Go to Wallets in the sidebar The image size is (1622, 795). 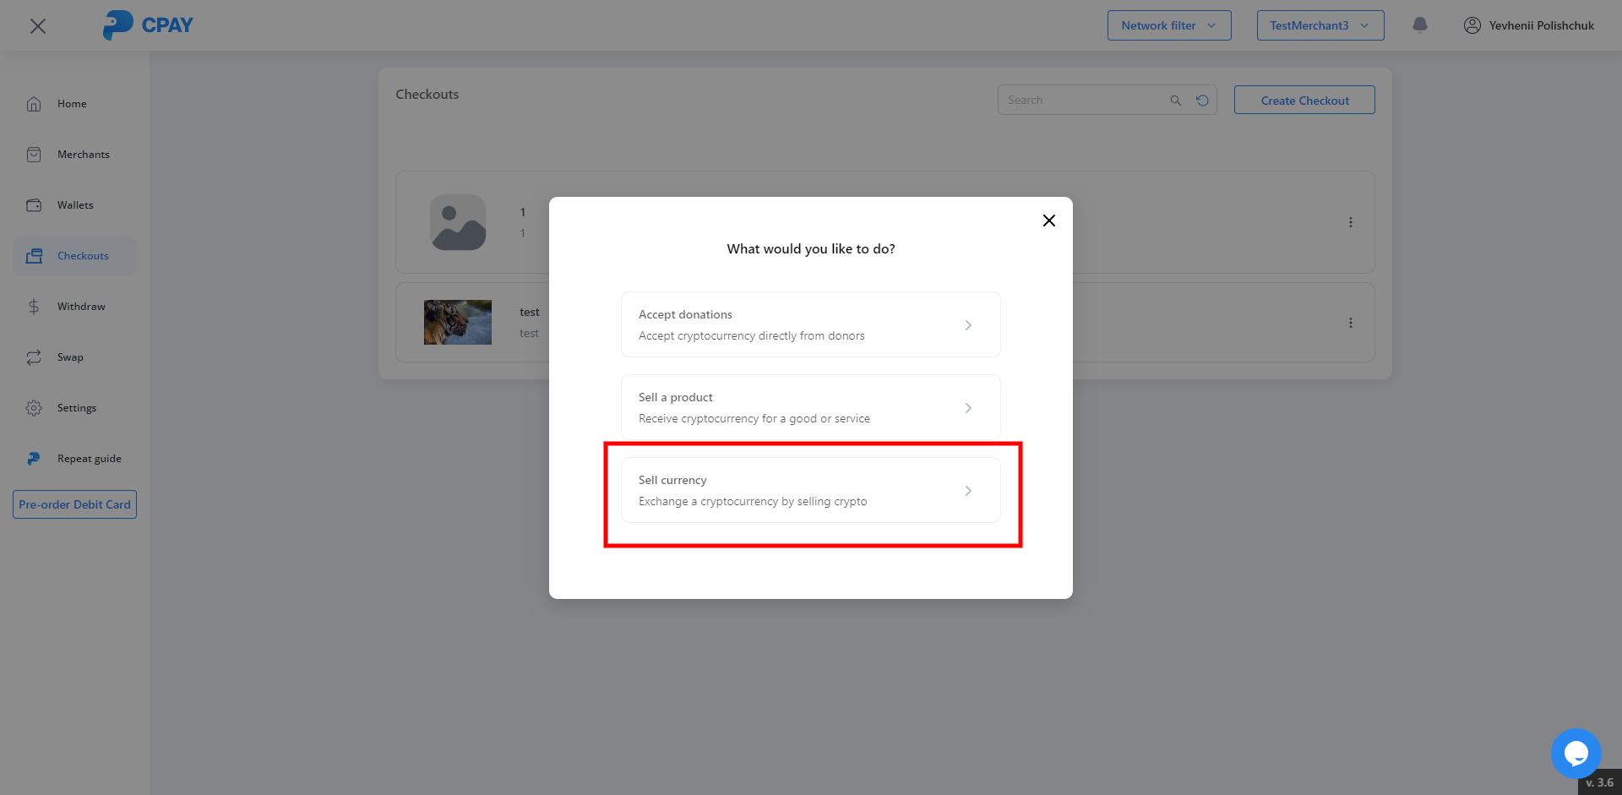[x=74, y=205]
